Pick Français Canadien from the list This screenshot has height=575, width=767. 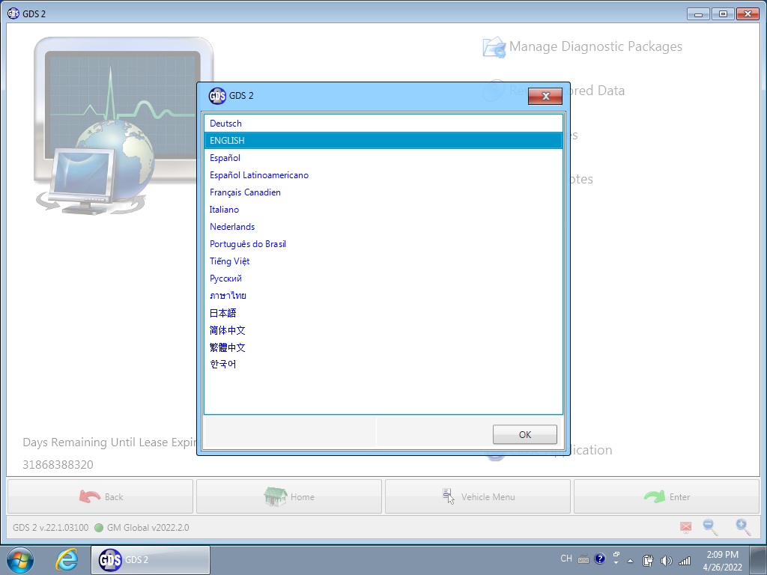point(245,192)
